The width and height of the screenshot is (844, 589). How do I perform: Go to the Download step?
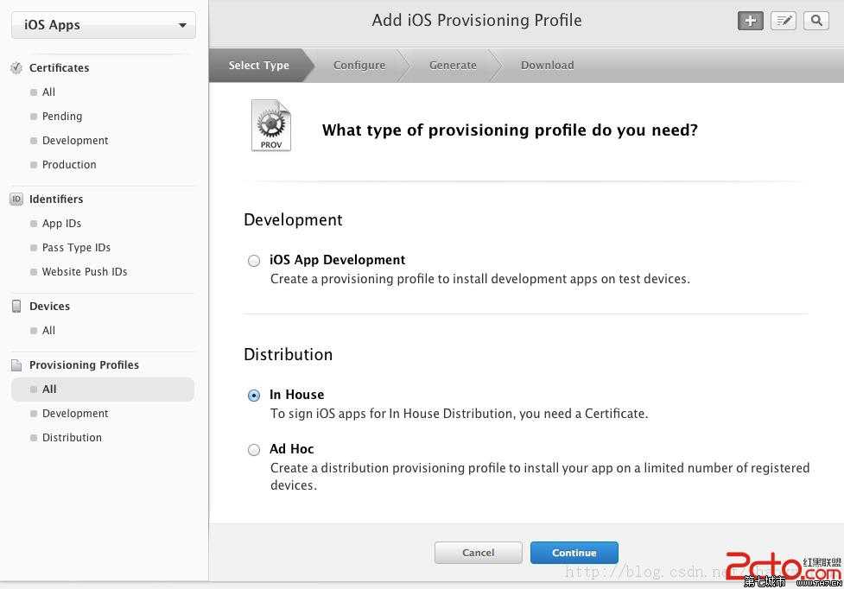(548, 65)
